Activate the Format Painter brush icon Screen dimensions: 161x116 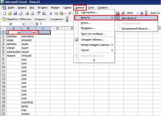tap(69, 13)
